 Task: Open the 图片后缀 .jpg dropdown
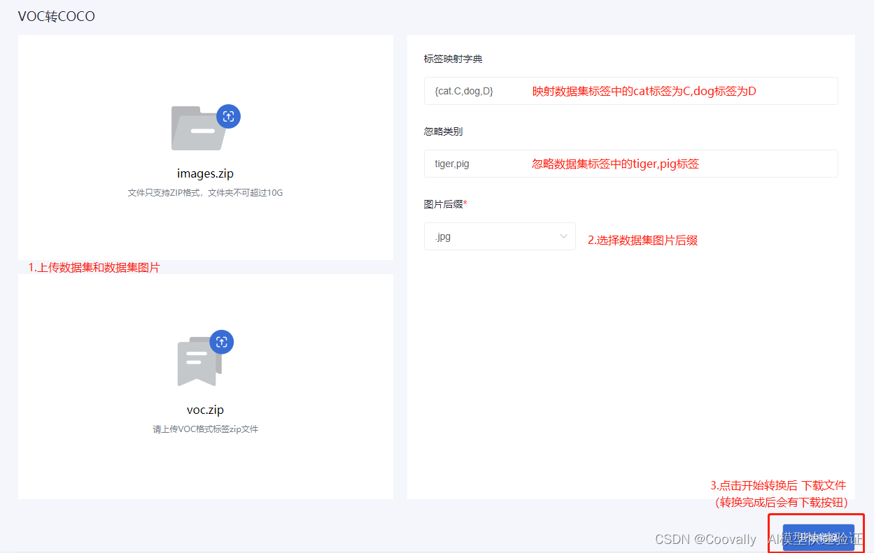coord(500,236)
